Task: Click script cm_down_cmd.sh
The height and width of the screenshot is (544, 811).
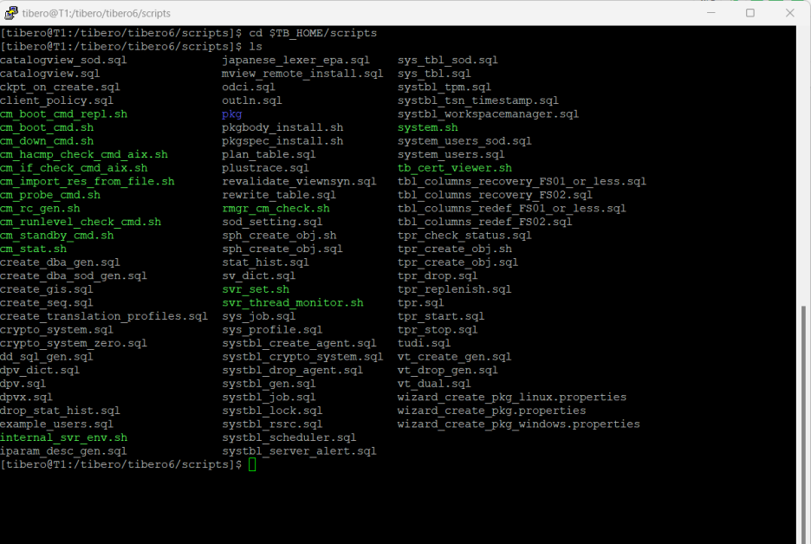Action: point(47,141)
